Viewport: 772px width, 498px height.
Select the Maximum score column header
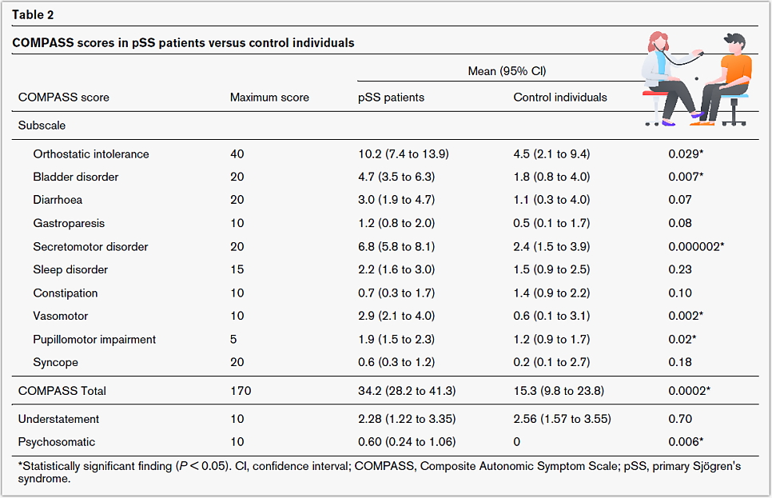269,98
